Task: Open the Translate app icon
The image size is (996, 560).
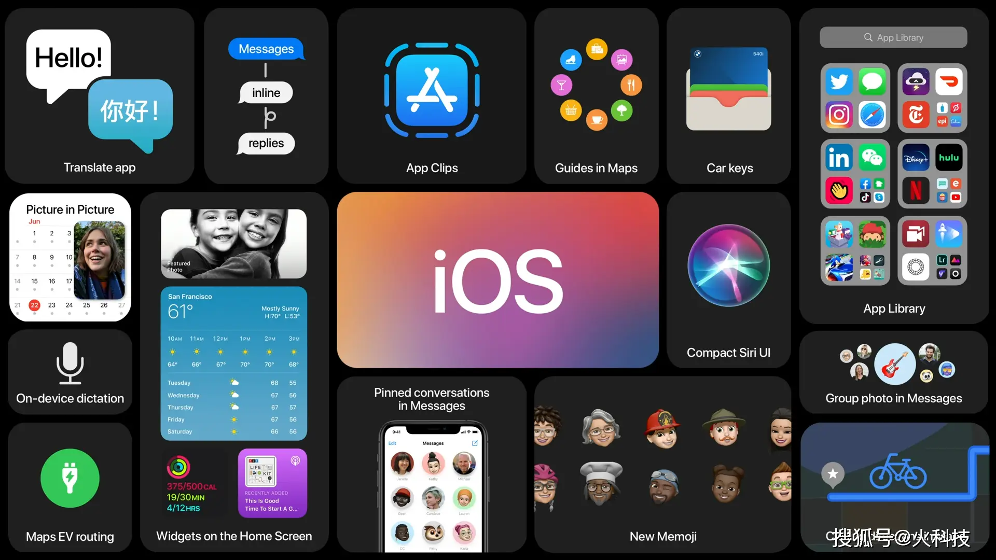Action: coord(99,90)
